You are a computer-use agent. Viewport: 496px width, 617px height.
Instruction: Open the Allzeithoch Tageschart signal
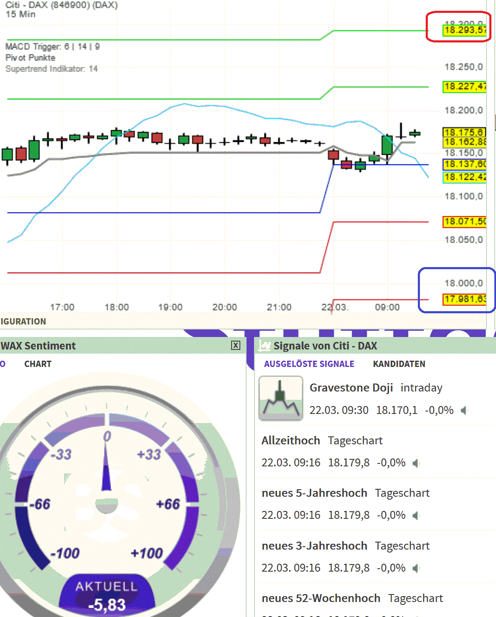tap(322, 441)
